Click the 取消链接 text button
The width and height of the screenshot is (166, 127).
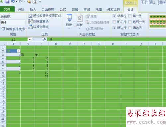pyautogui.click(x=97, y=29)
